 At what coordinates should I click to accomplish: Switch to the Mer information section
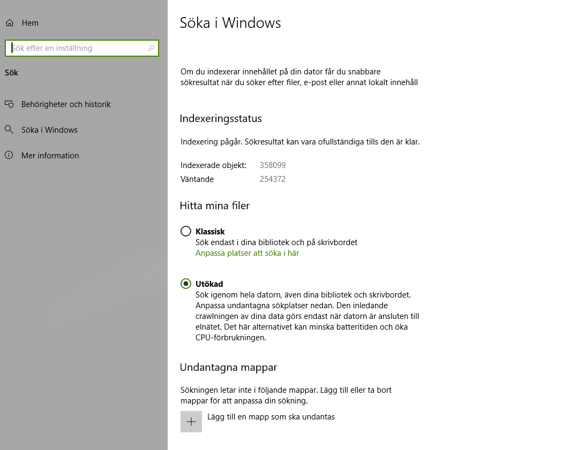[49, 155]
